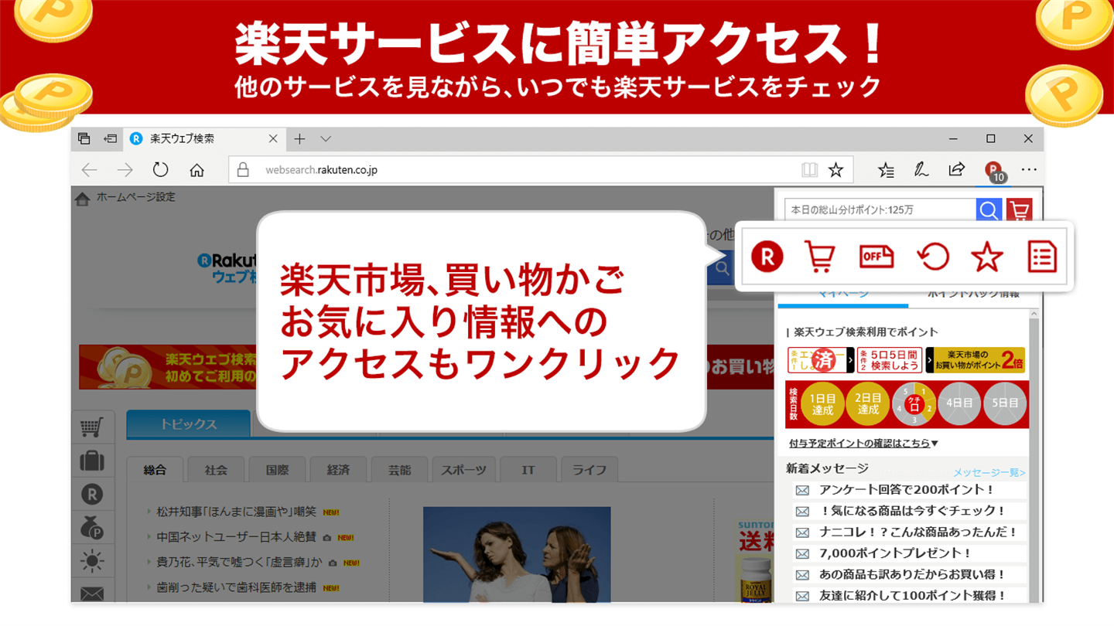Click the news photo thumbnail of two women
Screen dimensions: 1114x626
(x=517, y=554)
